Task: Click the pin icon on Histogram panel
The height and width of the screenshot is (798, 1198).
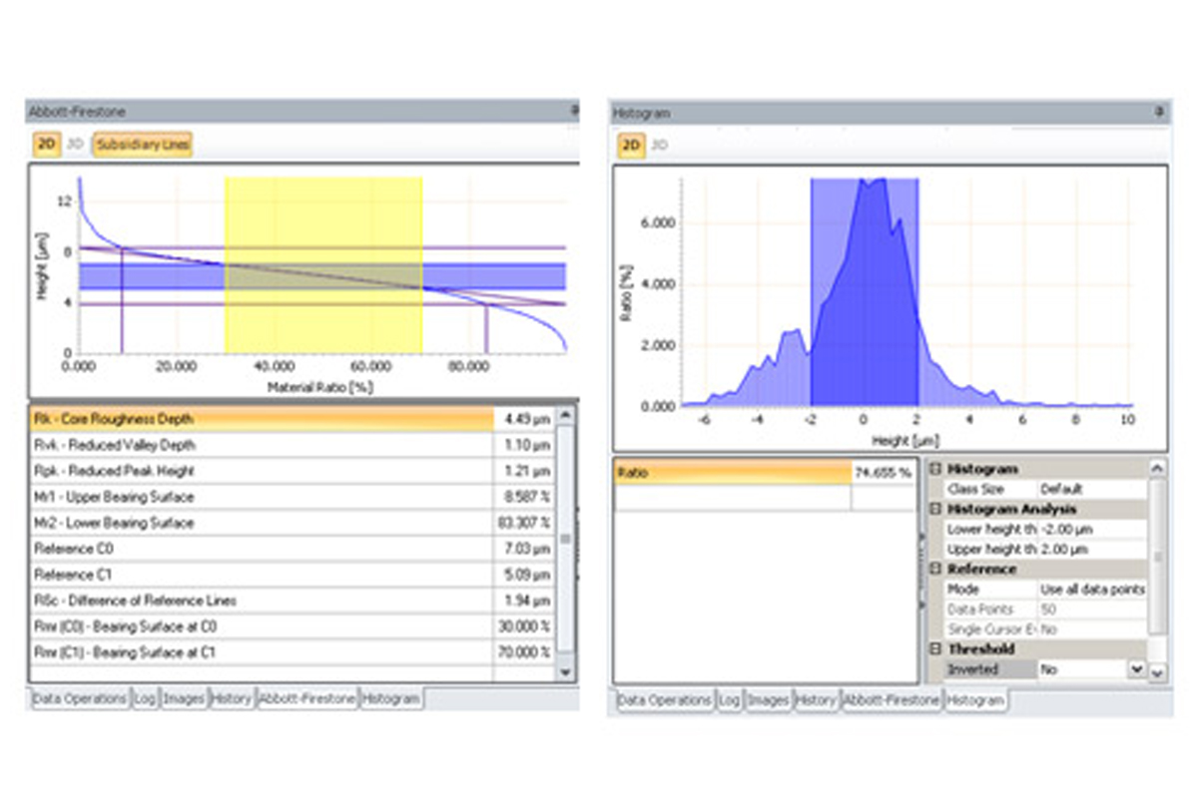Action: 1159,112
